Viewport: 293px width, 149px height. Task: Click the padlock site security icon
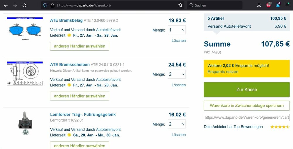tap(52, 5)
